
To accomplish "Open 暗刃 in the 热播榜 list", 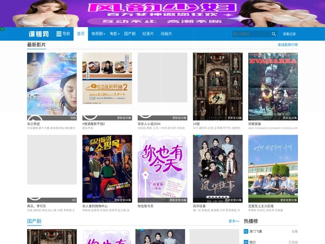I will [x=252, y=242].
